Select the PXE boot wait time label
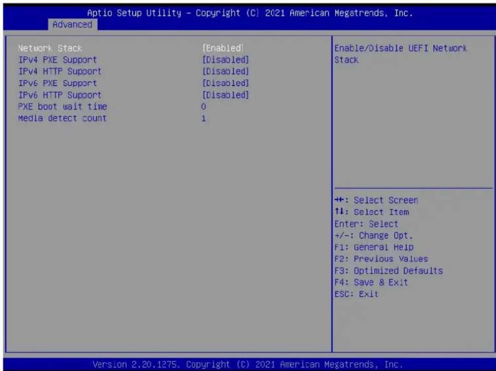This screenshot has width=496, height=371. (x=62, y=106)
